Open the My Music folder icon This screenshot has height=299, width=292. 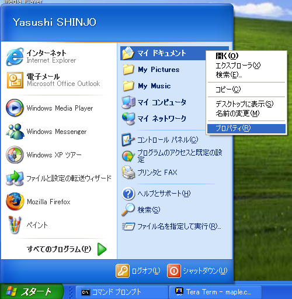(x=128, y=86)
